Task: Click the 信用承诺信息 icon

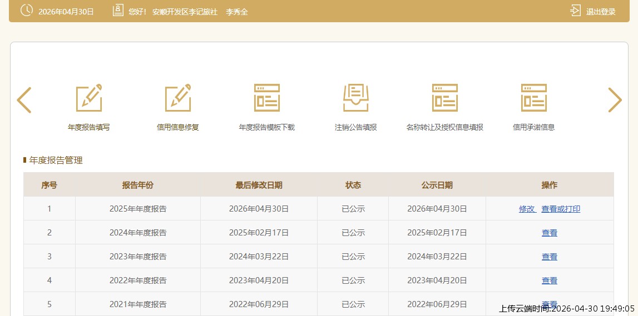Action: click(534, 98)
